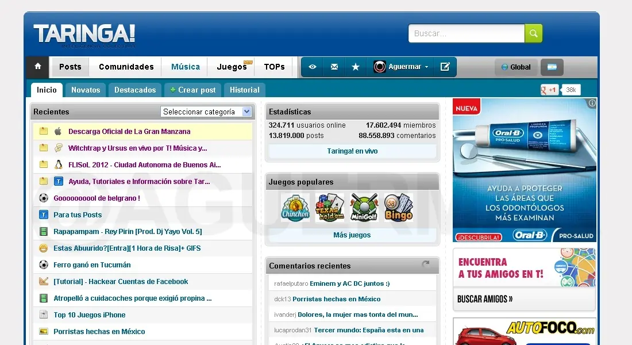Refresh the Comentarios recientes list
This screenshot has height=345, width=632.
(426, 264)
